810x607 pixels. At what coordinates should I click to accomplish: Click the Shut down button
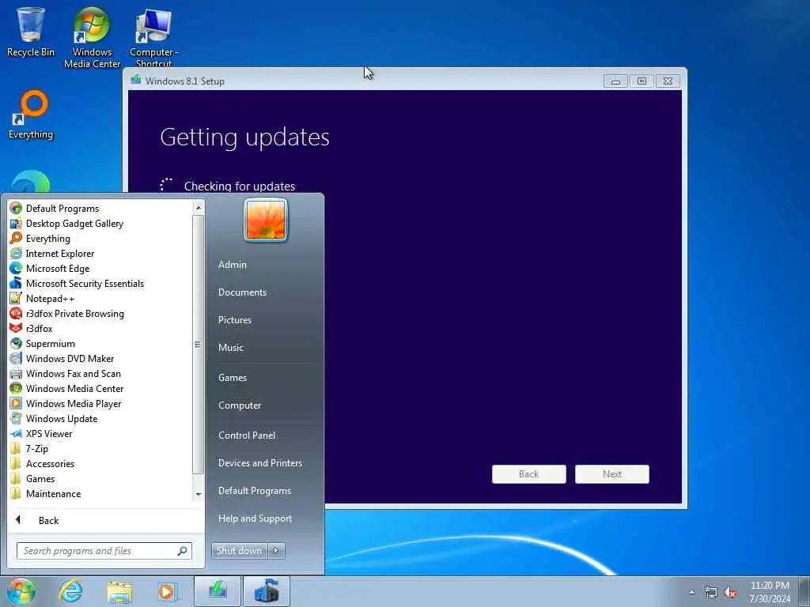pyautogui.click(x=239, y=551)
